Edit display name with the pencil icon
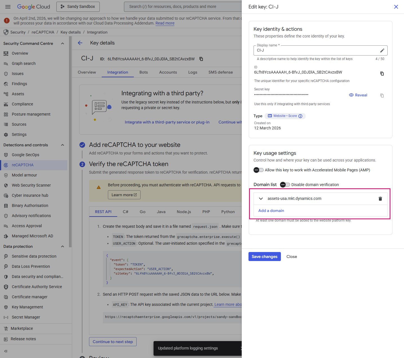The height and width of the screenshot is (358, 404). tap(382, 50)
